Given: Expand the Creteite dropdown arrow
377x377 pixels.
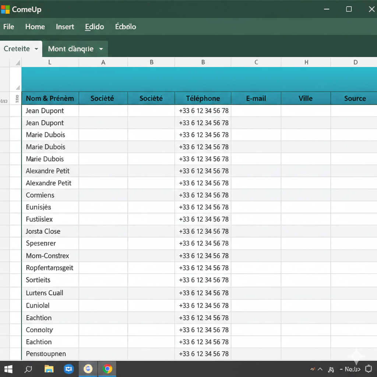Looking at the screenshot, I should tap(36, 49).
